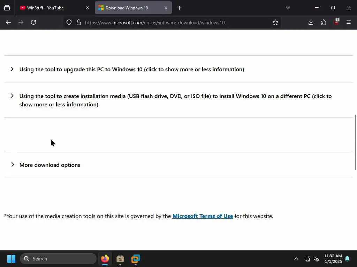Select the Download Windows 10 tab
The height and width of the screenshot is (267, 357).
pos(133,8)
